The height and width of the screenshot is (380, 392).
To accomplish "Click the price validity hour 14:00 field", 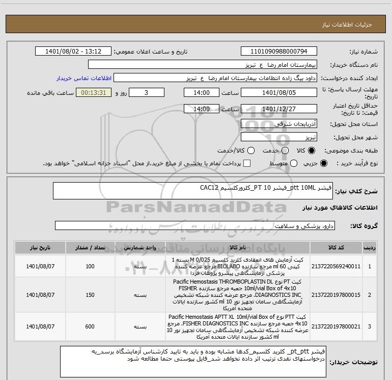I will 202,109.
